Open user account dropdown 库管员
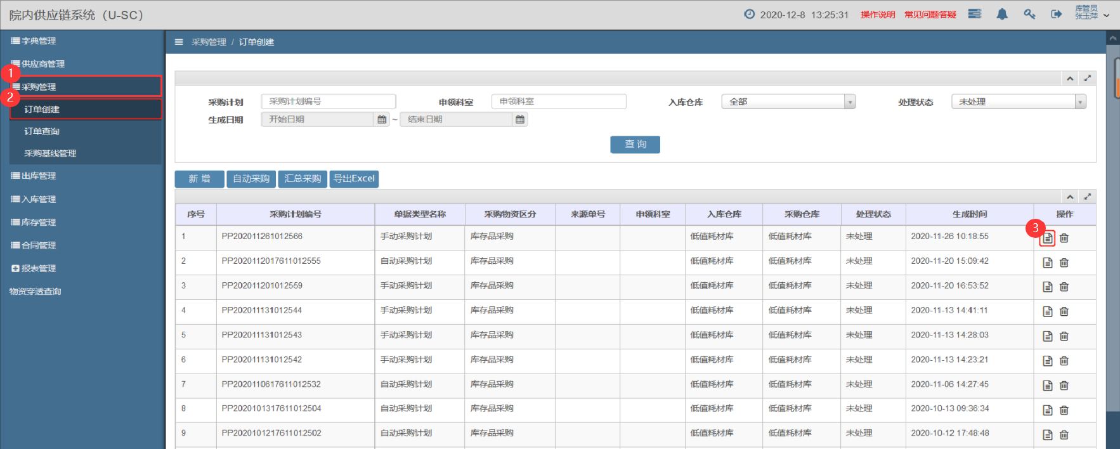The image size is (1120, 449). pyautogui.click(x=1092, y=13)
